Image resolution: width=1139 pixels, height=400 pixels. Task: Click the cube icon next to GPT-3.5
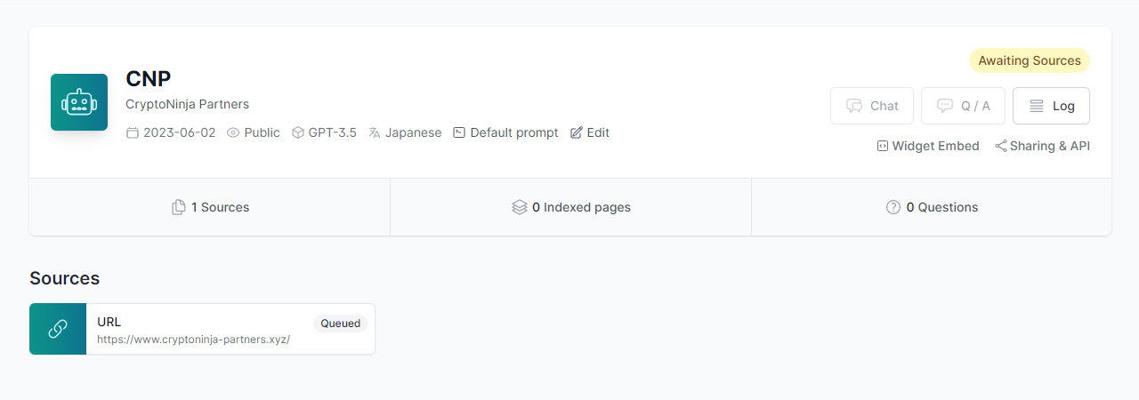tap(298, 132)
